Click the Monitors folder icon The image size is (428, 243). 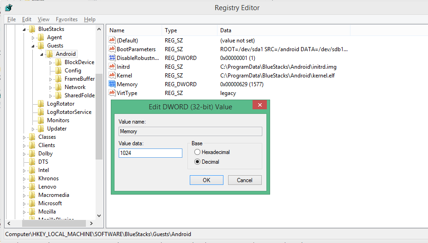(x=41, y=120)
